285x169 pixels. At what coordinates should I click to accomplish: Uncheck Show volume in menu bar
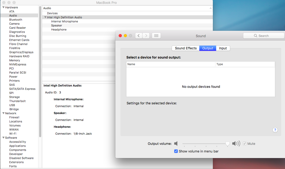point(176,151)
